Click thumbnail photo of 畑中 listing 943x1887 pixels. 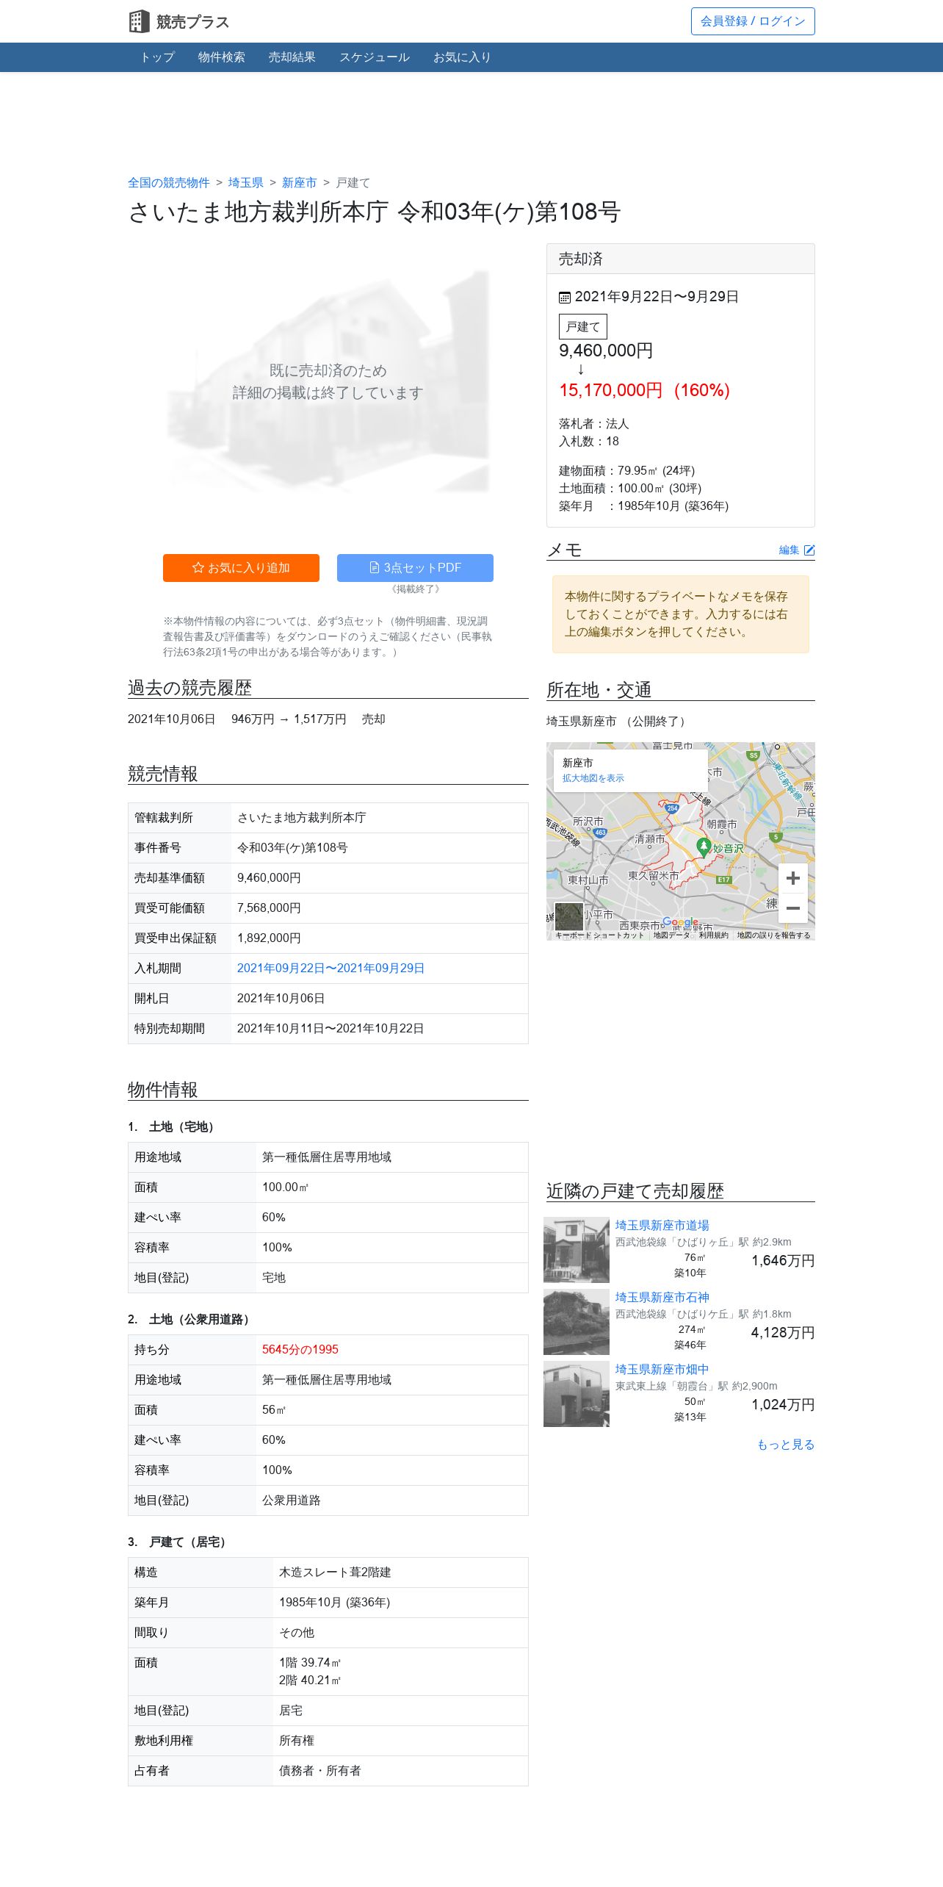pos(577,1394)
